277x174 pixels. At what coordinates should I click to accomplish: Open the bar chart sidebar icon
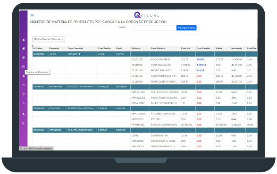24,49
